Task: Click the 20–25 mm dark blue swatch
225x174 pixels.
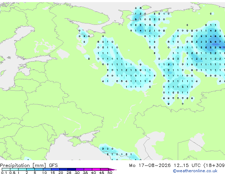Action: coord(63,169)
